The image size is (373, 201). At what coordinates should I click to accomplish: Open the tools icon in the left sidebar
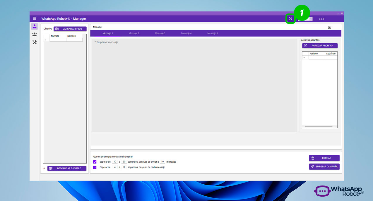pos(35,42)
